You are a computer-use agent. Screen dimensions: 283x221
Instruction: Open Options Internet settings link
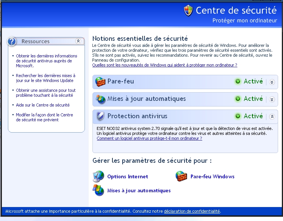coord(128,177)
